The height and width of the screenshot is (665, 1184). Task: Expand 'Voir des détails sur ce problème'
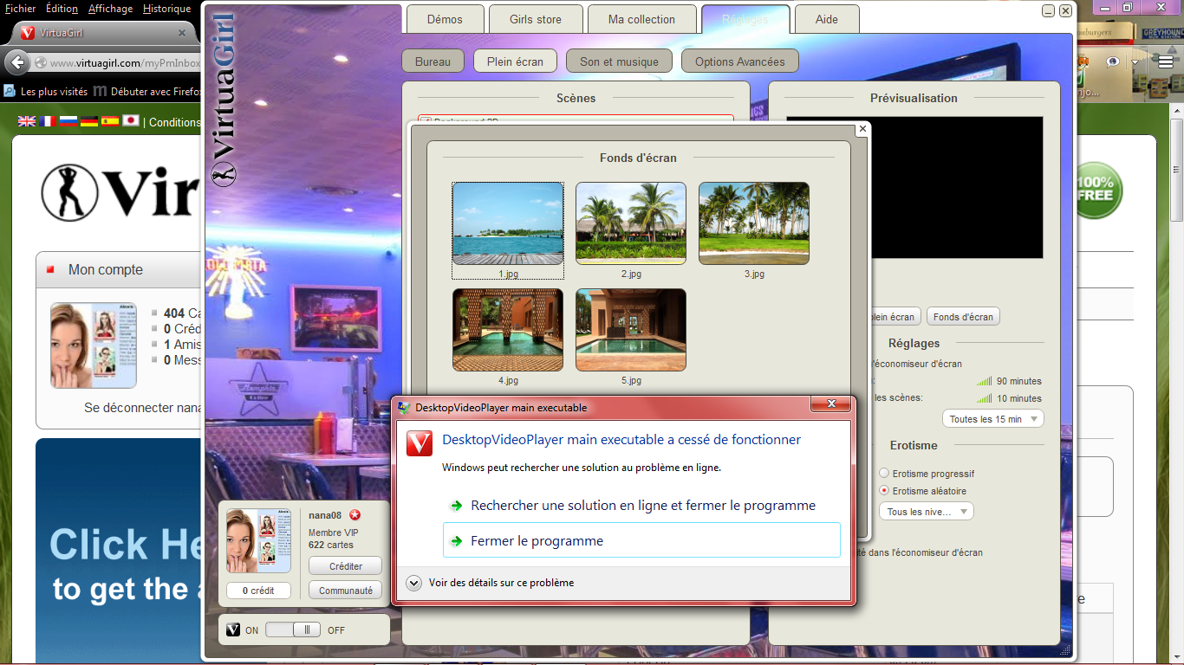(x=491, y=583)
